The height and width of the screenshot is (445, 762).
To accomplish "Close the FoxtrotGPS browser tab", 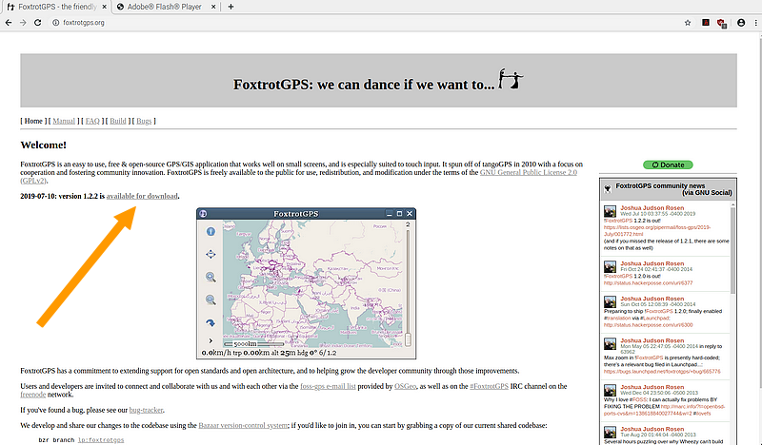I will (104, 7).
